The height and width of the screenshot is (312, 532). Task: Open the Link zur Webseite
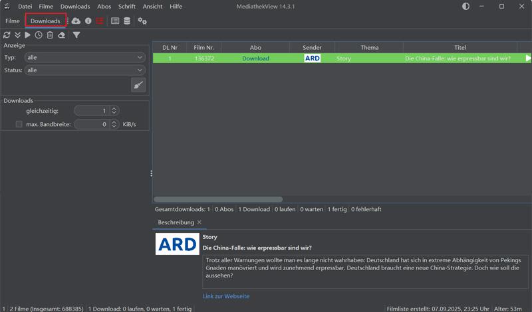tap(226, 296)
